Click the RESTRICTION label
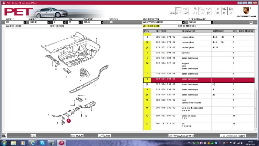The height and width of the screenshot is (146, 259). [57, 26]
